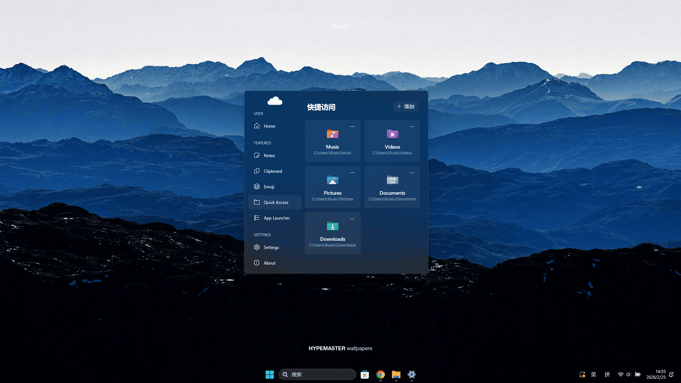
Task: Open the Videos tile more options
Action: point(411,127)
